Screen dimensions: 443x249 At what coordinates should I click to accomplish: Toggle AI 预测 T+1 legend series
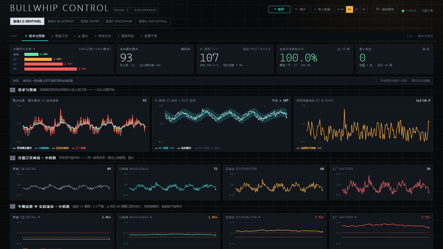click(164, 148)
